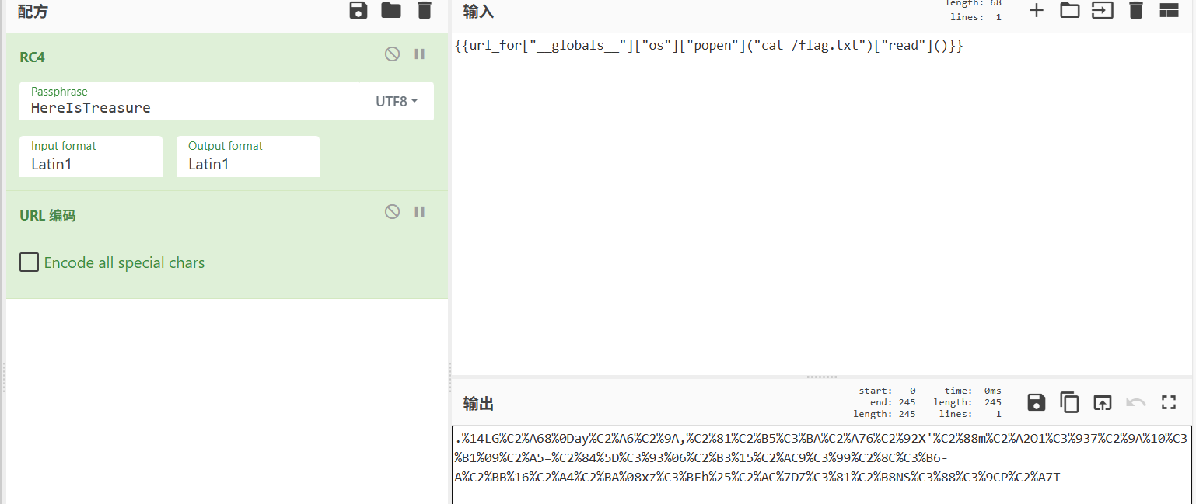Open a folder as input
Viewport: 1196px width, 504px height.
click(1070, 10)
